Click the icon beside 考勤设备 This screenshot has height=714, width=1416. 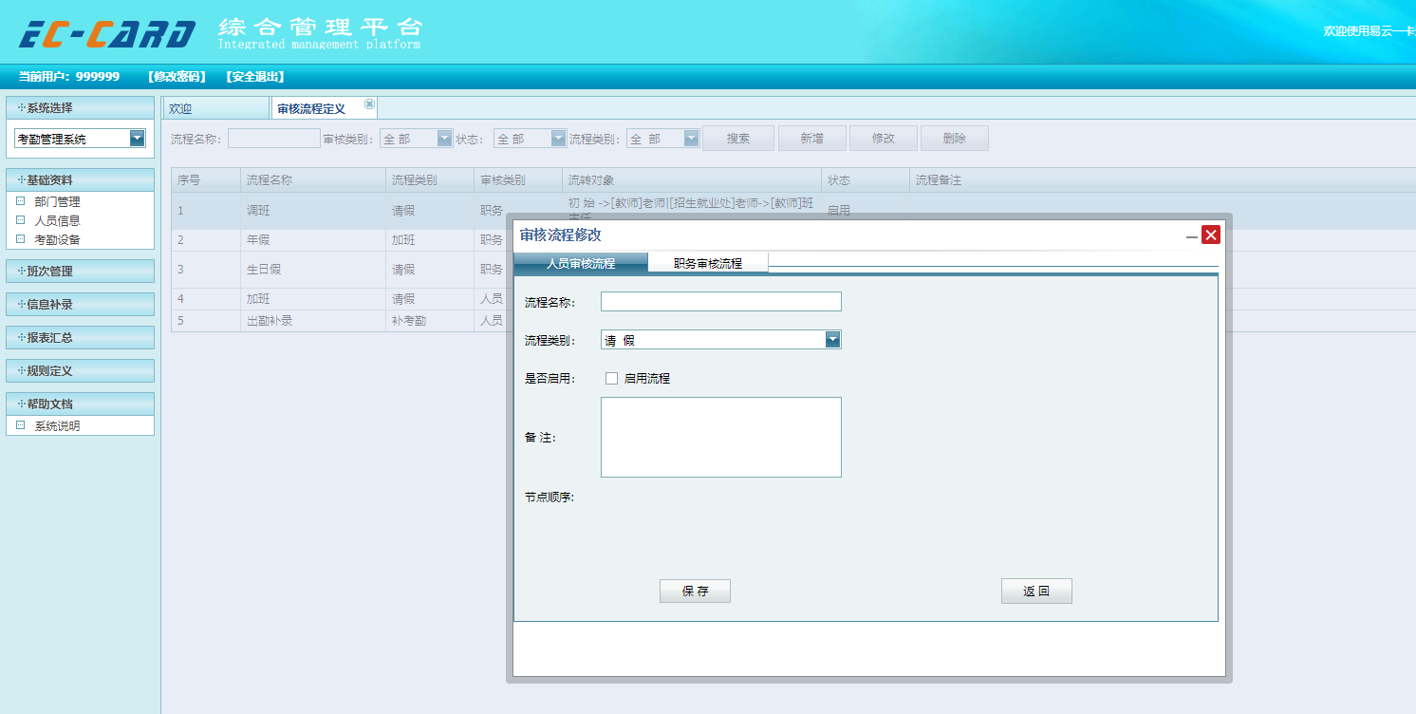coord(20,238)
